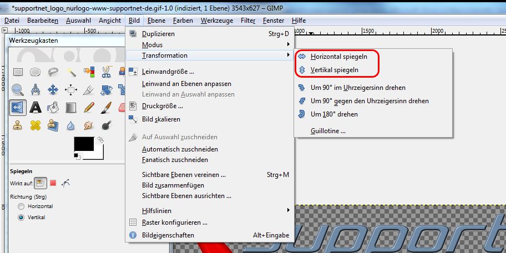Select the Clone stamp tool
Viewport: 506px width, 253px height.
(x=18, y=125)
